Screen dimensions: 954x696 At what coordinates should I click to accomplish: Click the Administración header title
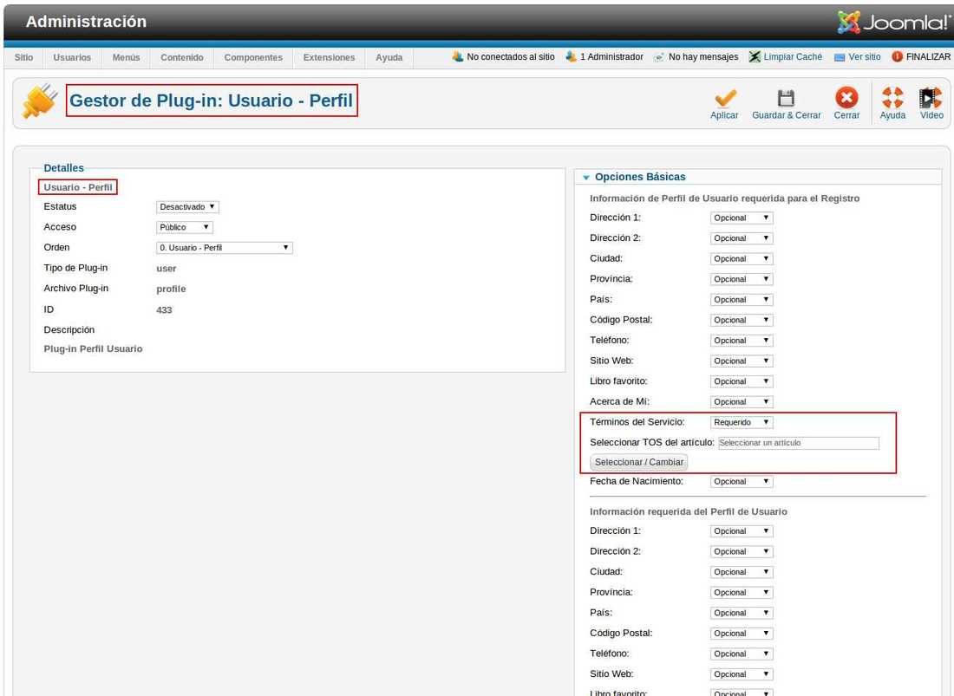[86, 22]
